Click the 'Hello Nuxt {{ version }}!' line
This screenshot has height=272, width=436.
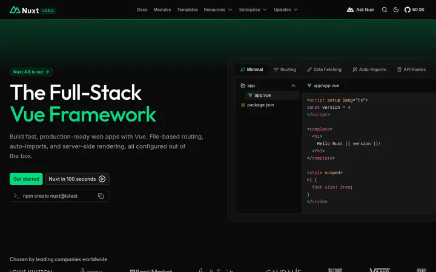349,143
